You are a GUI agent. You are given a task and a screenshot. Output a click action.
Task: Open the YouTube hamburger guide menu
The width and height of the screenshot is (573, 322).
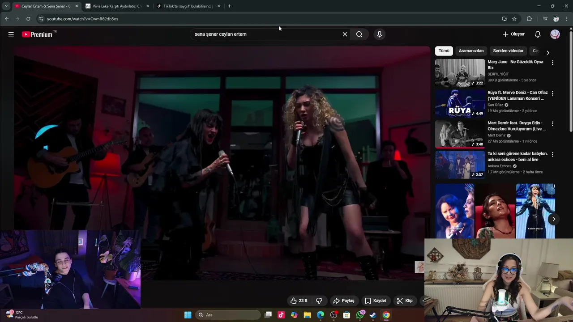[11, 34]
